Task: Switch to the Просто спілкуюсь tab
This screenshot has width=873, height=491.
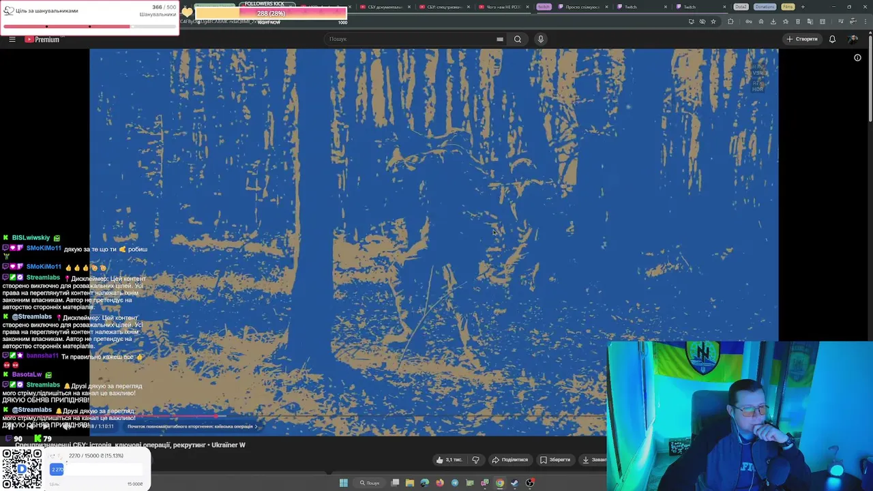Action: [x=583, y=7]
